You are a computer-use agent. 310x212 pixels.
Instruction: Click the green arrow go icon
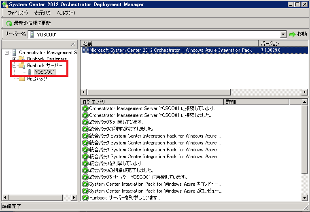[292, 34]
